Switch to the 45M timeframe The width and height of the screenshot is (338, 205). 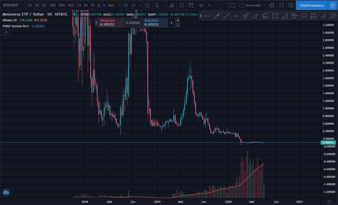(x=71, y=5)
